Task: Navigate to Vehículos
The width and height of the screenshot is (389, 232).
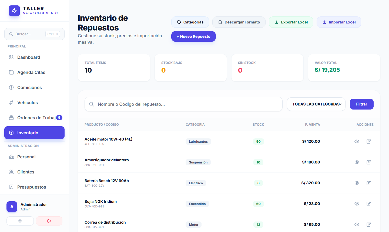Action: pyautogui.click(x=34, y=103)
